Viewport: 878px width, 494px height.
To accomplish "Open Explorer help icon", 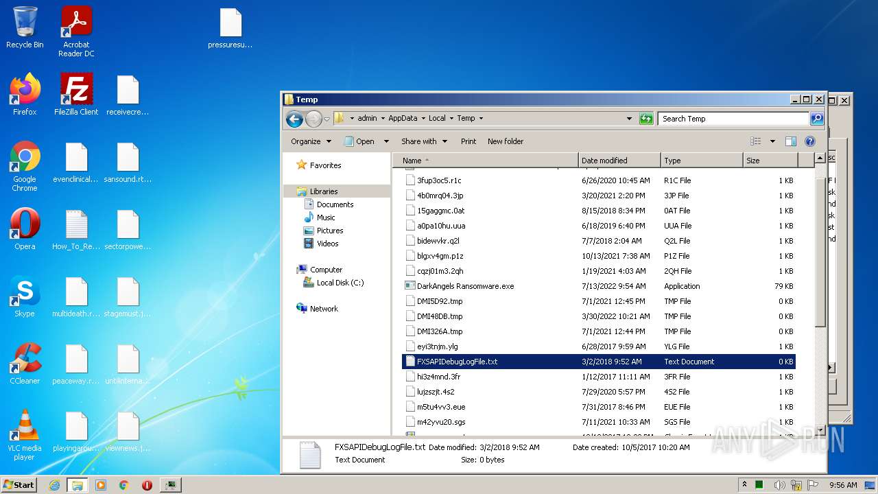I will pyautogui.click(x=809, y=141).
